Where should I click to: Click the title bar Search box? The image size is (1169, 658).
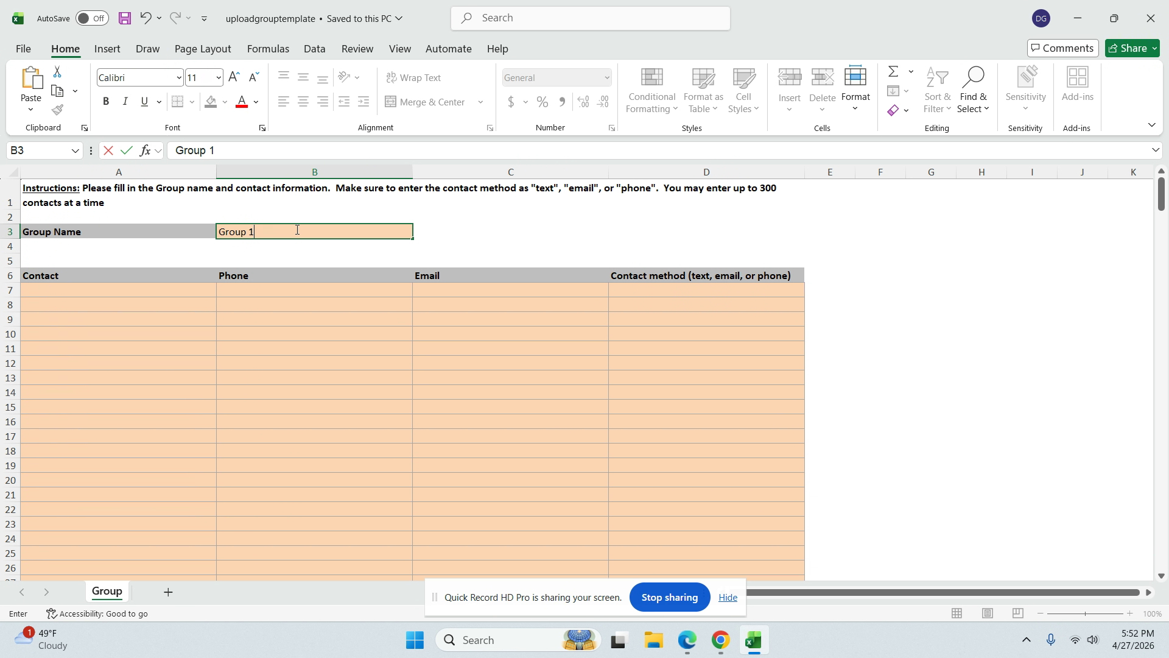tap(591, 18)
